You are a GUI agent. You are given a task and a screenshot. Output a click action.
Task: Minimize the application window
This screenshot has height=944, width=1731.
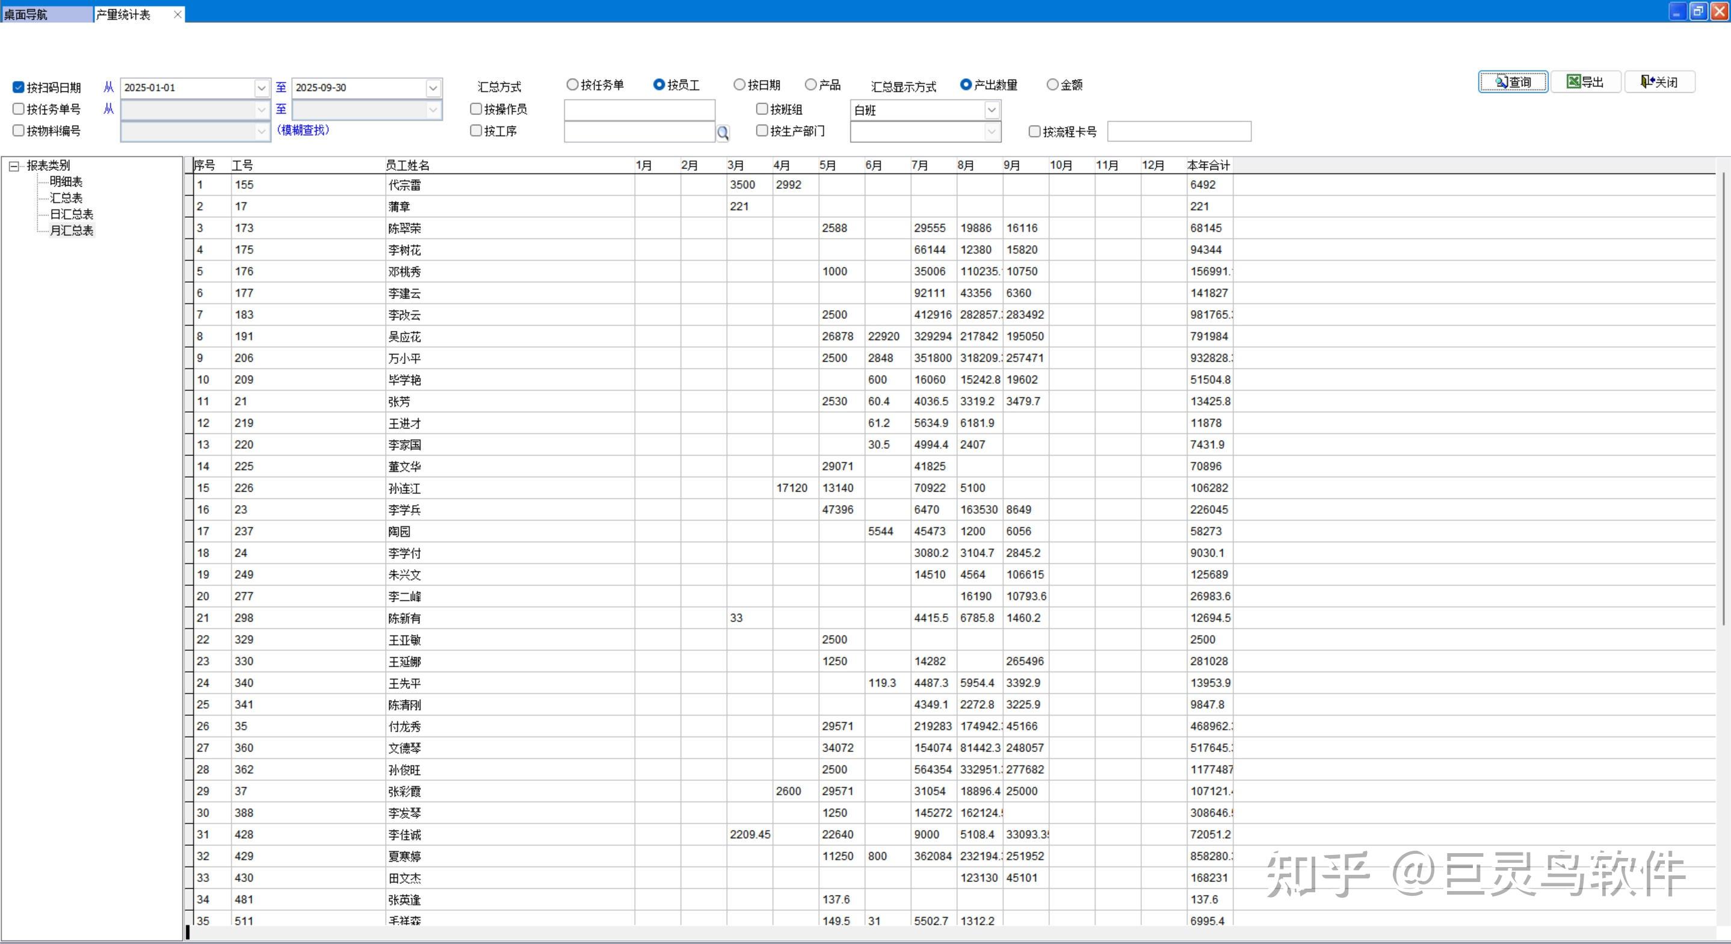coord(1677,11)
